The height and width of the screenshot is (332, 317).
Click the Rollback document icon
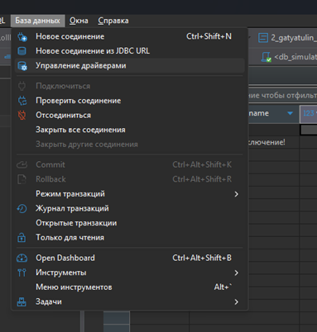click(22, 179)
